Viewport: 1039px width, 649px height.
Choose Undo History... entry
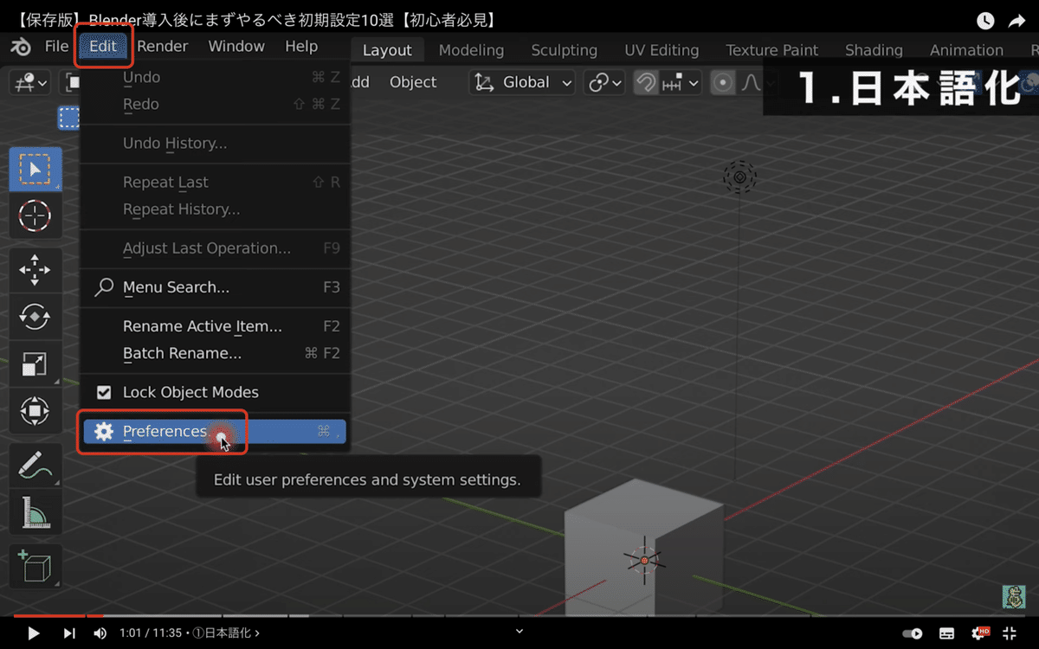[x=216, y=143]
